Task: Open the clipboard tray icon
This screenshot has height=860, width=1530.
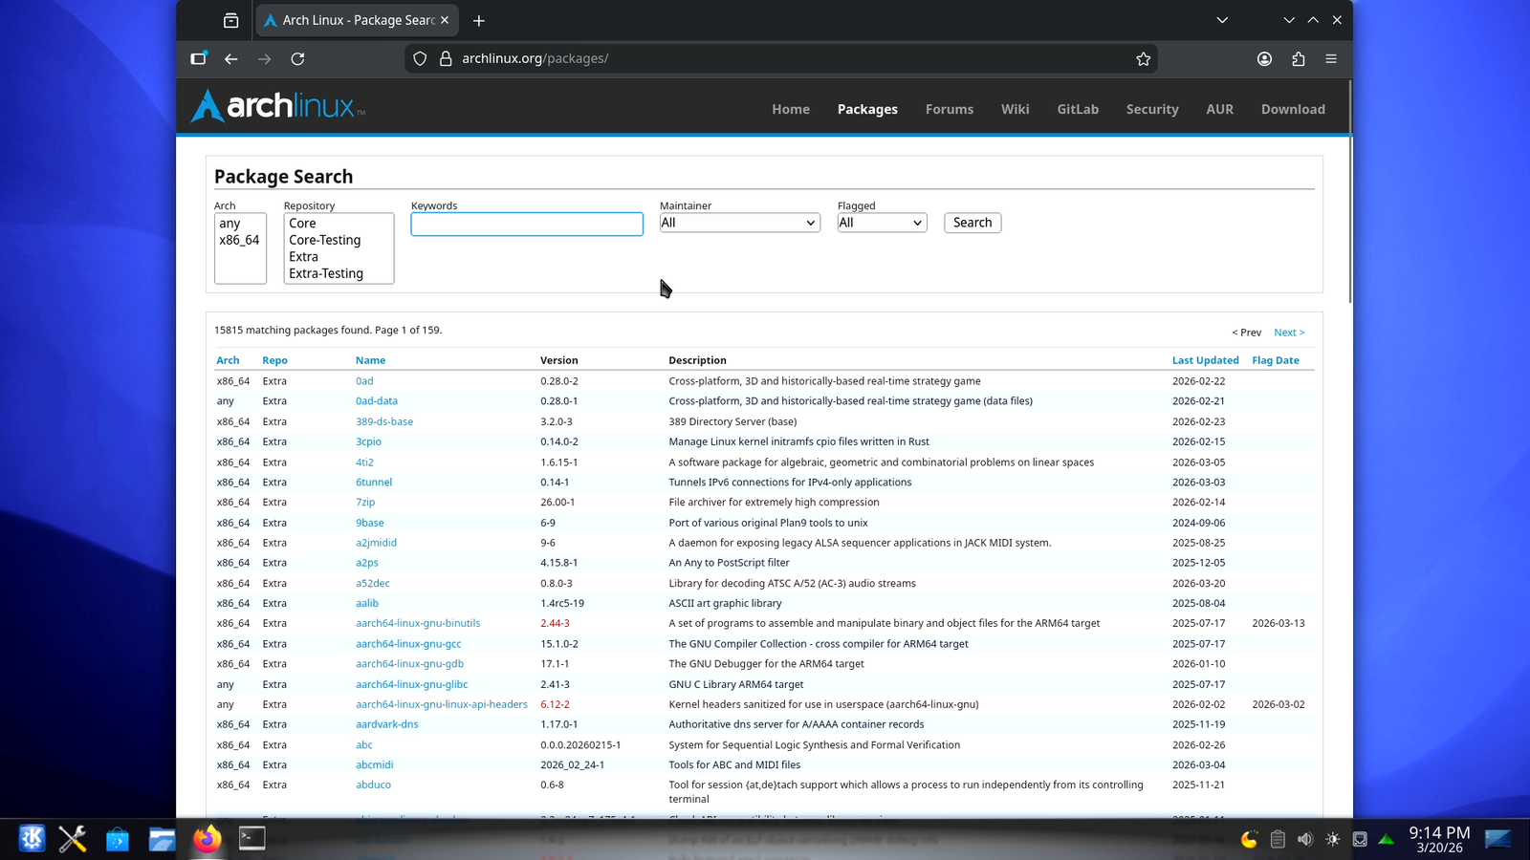Action: click(1278, 839)
